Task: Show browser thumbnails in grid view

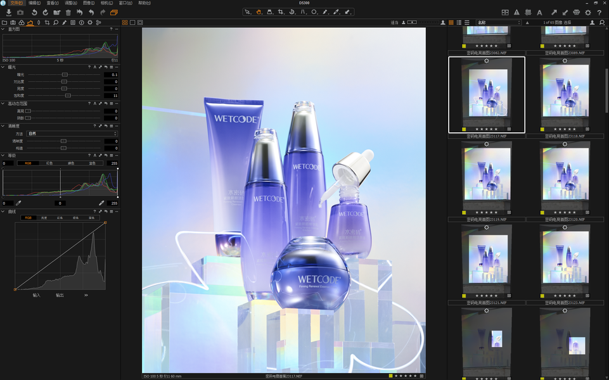Action: (x=451, y=23)
